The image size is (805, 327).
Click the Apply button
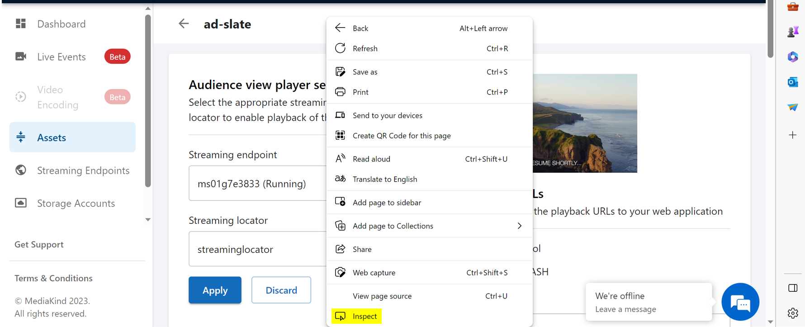[x=215, y=290]
